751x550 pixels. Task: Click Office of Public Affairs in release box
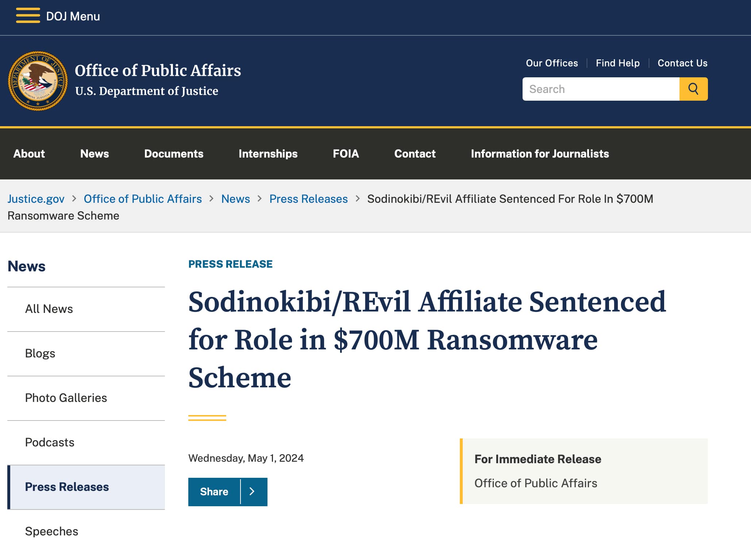(x=536, y=483)
